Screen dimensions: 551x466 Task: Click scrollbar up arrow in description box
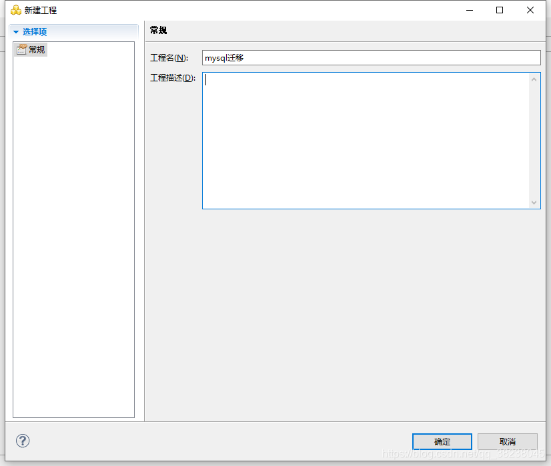click(534, 80)
